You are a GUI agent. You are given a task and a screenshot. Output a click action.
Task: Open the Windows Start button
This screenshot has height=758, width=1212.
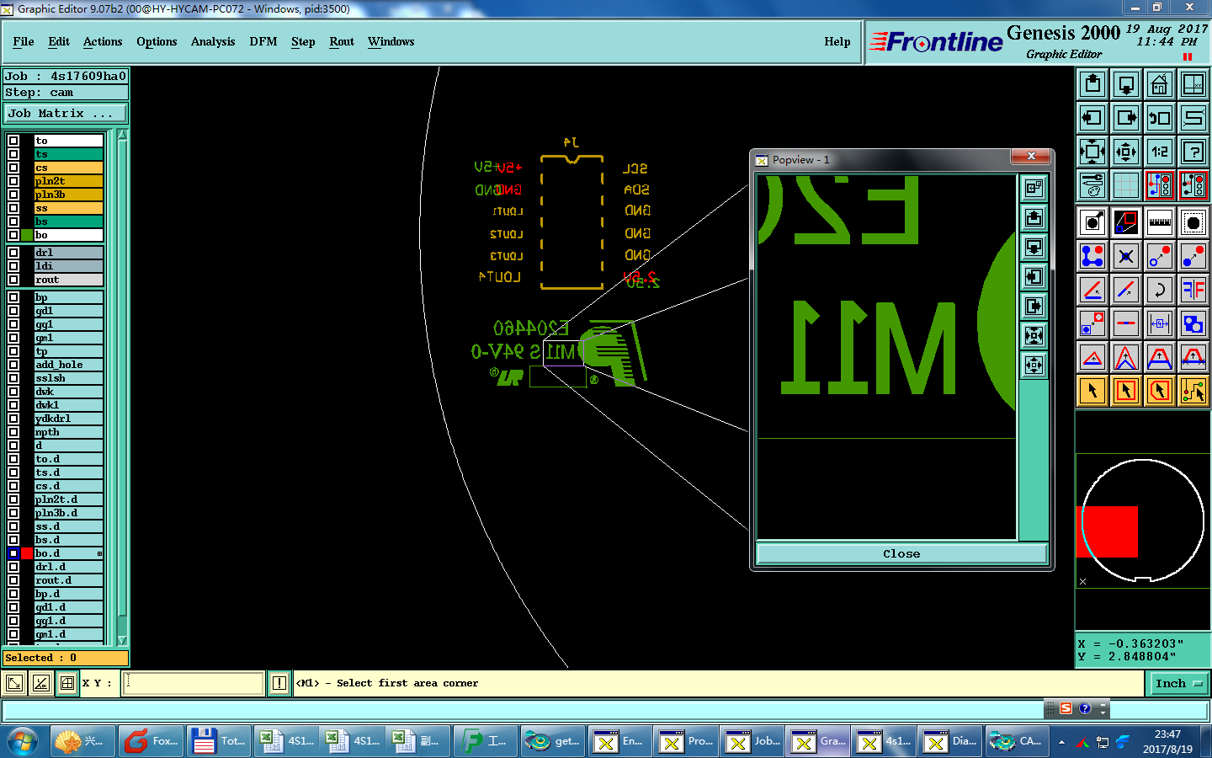23,741
